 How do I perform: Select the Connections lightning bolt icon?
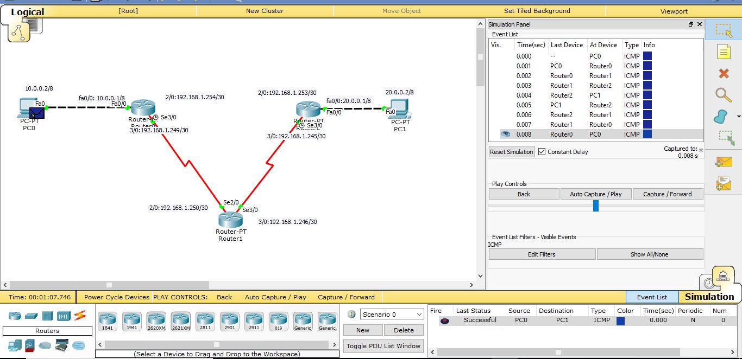80,315
